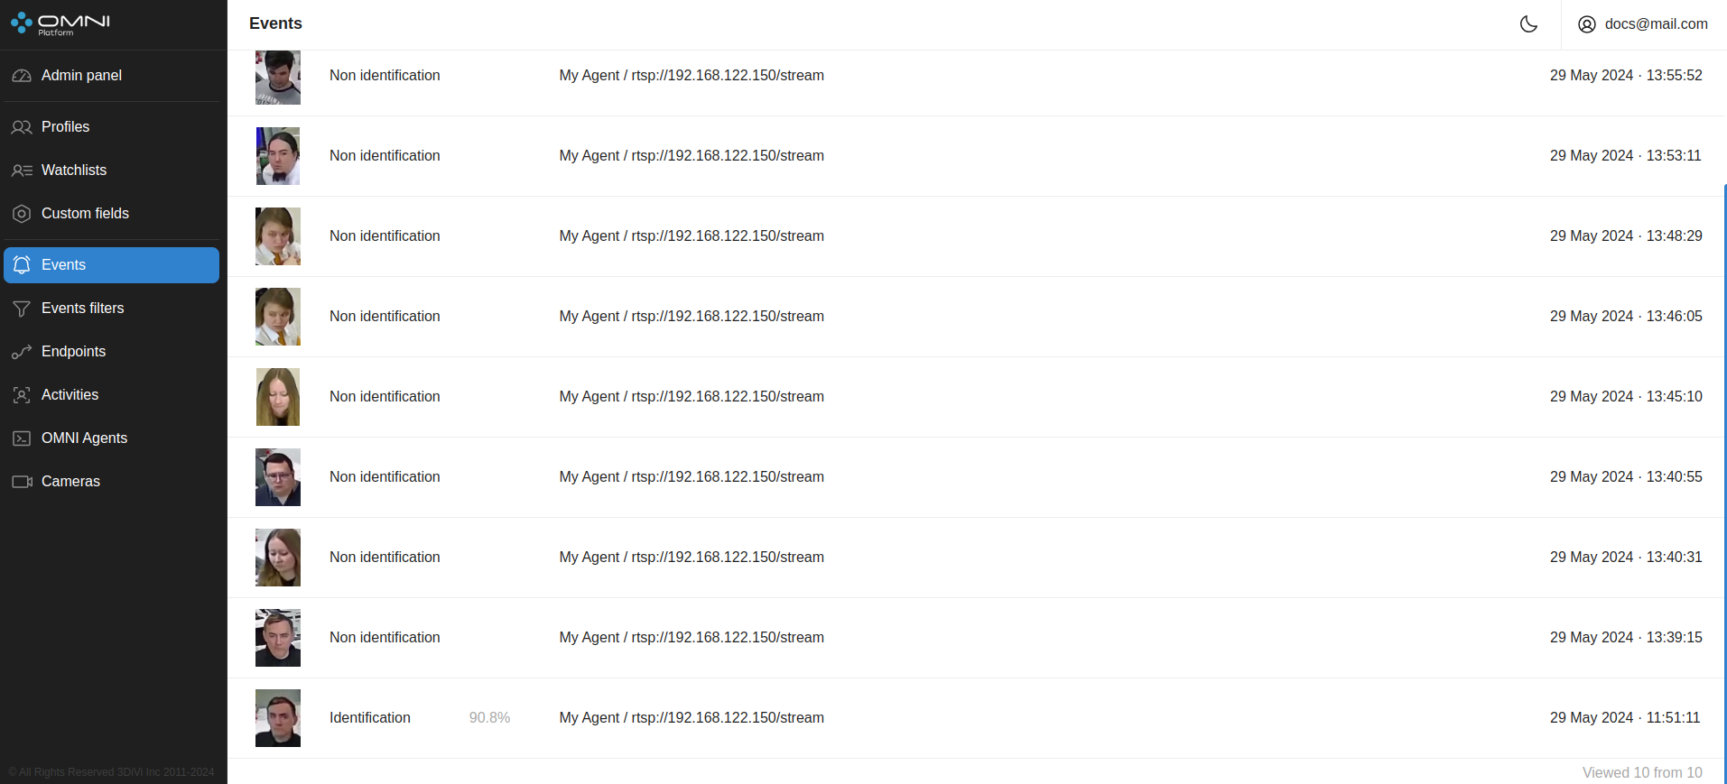Viewport: 1727px width, 784px height.
Task: Open Admin panel via its dashboard icon
Action: click(22, 76)
